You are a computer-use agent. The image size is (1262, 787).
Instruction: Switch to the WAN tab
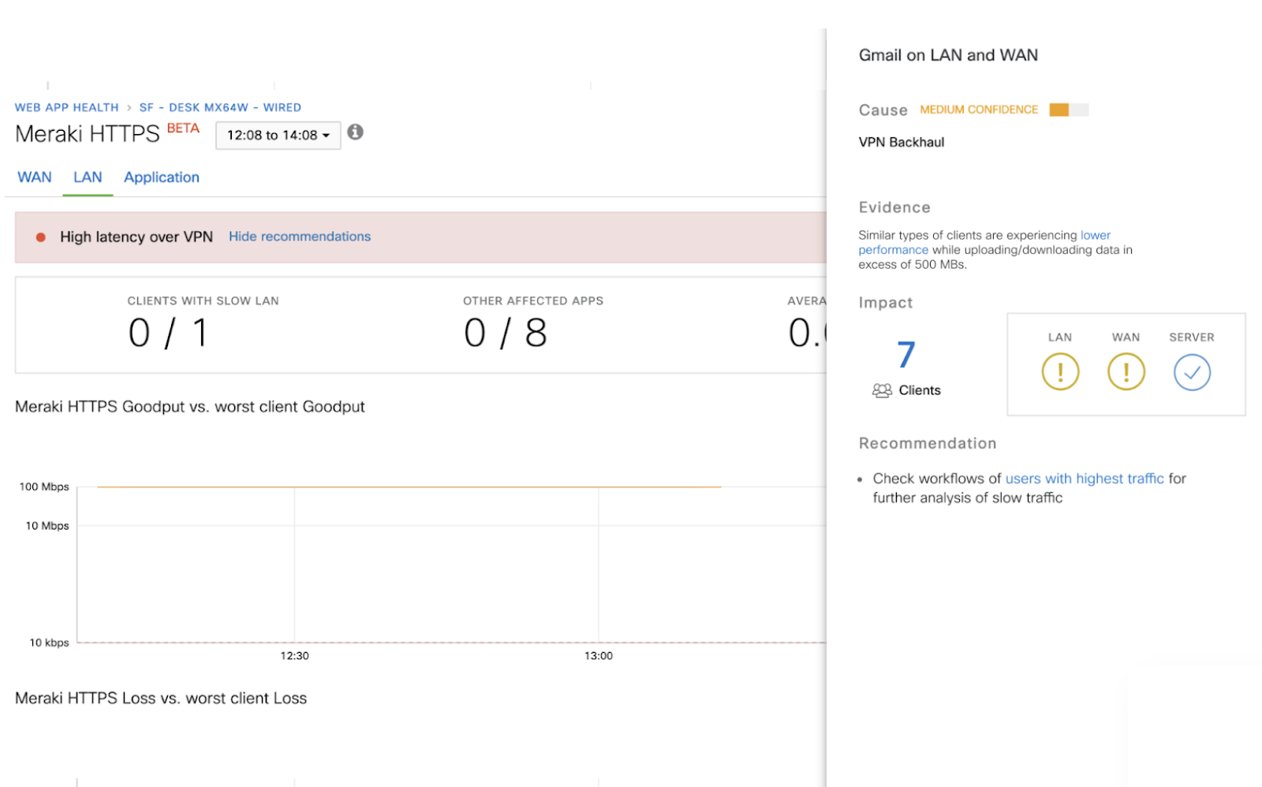pyautogui.click(x=35, y=177)
